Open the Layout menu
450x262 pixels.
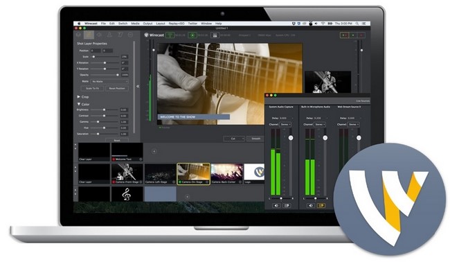pyautogui.click(x=161, y=24)
